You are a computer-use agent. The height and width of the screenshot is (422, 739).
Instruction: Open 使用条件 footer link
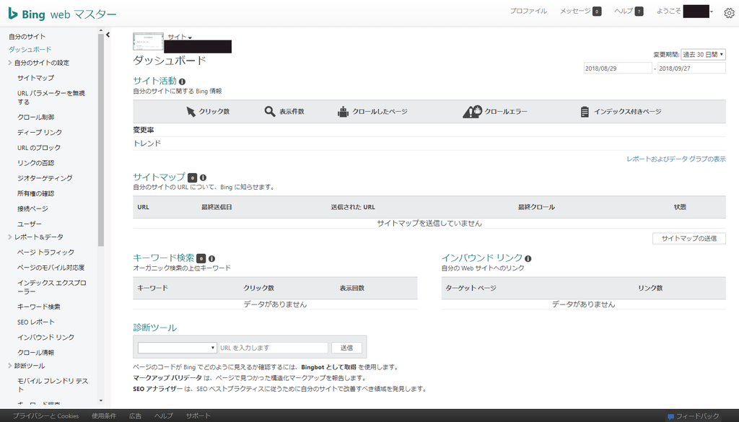[104, 416]
